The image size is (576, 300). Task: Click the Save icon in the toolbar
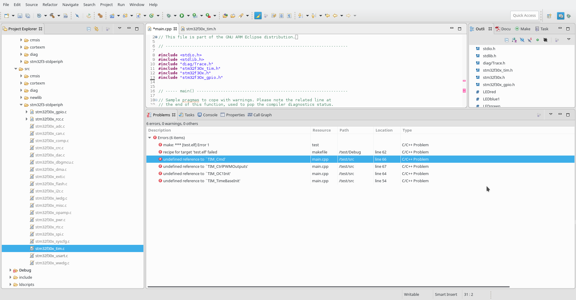[20, 16]
